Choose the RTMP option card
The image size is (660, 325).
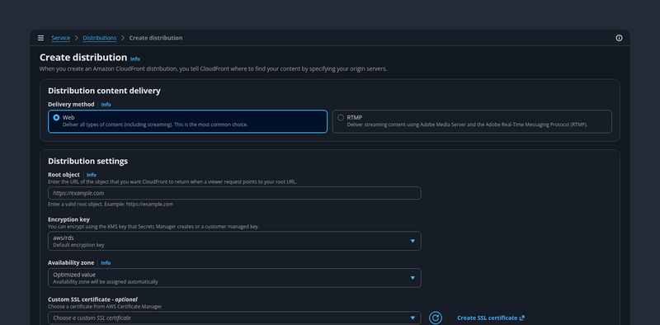coord(472,121)
